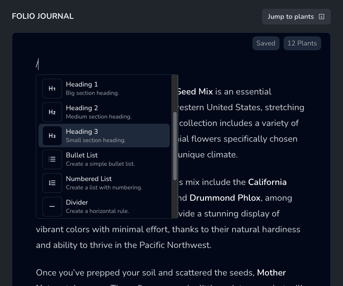
Task: Click the description 'Big section heading.'
Action: pos(92,93)
